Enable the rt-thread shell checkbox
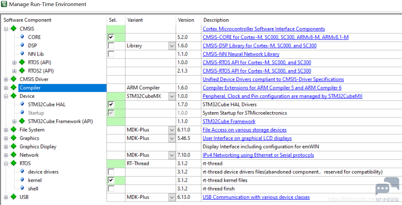This screenshot has width=402, height=205. pos(111,189)
